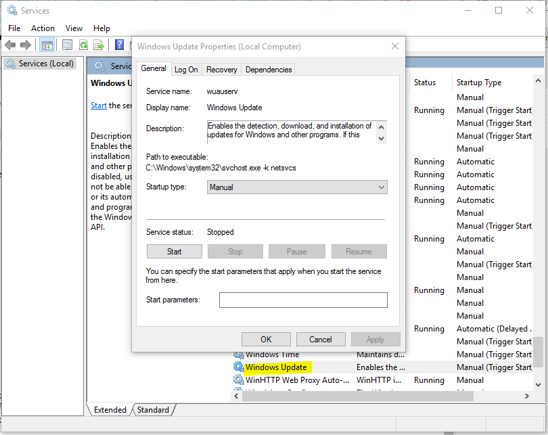Open the File menu
This screenshot has height=435, width=548.
[x=14, y=28]
